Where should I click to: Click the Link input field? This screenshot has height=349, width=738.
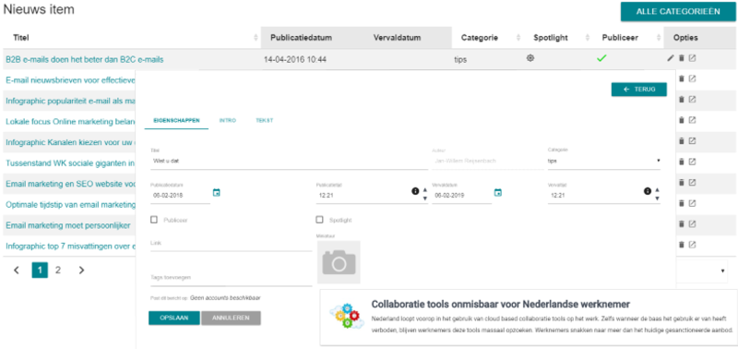click(232, 243)
